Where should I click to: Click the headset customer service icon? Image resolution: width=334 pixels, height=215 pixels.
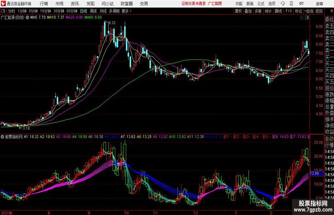[283, 4]
